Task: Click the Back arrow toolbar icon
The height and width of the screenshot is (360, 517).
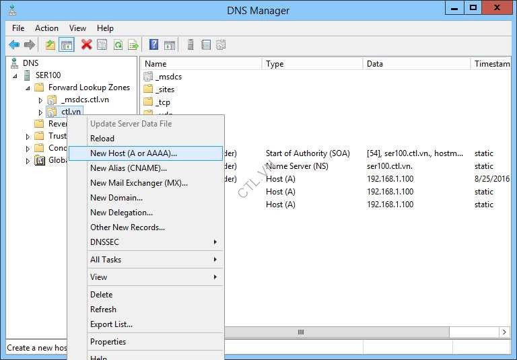Action: tap(14, 45)
